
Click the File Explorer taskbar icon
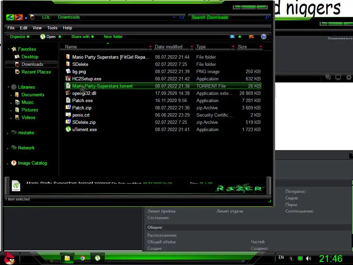[67, 258]
